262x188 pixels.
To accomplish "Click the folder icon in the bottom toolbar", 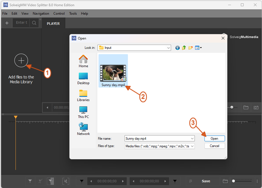I will [225, 181].
